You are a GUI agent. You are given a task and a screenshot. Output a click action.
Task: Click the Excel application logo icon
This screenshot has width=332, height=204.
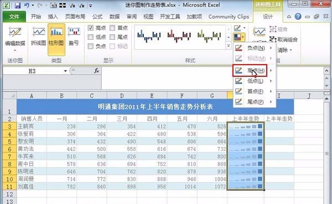(7, 6)
